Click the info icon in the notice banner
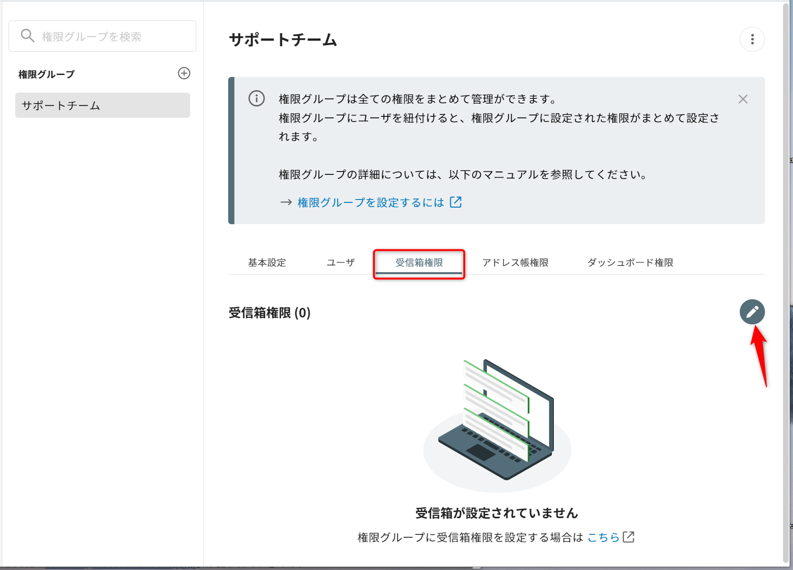The width and height of the screenshot is (793, 570). click(x=257, y=99)
